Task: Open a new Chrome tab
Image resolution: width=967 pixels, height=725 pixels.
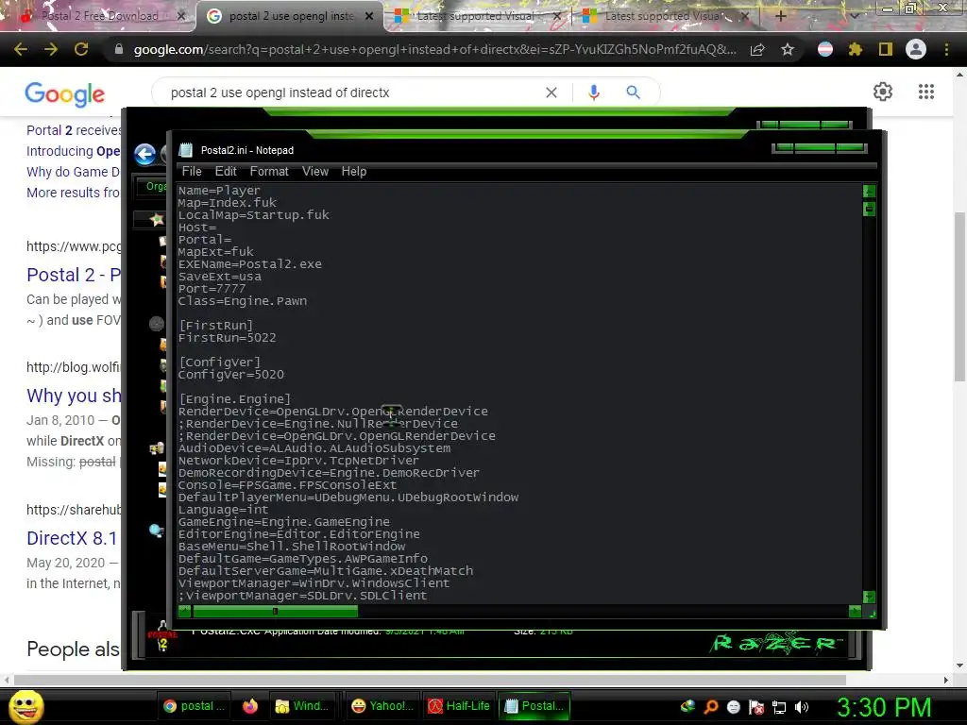Action: click(780, 16)
